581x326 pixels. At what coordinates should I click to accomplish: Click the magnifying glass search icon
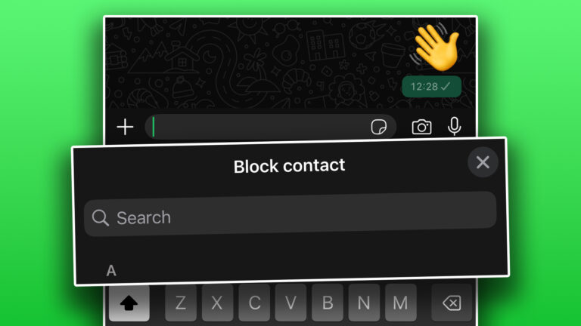[100, 217]
